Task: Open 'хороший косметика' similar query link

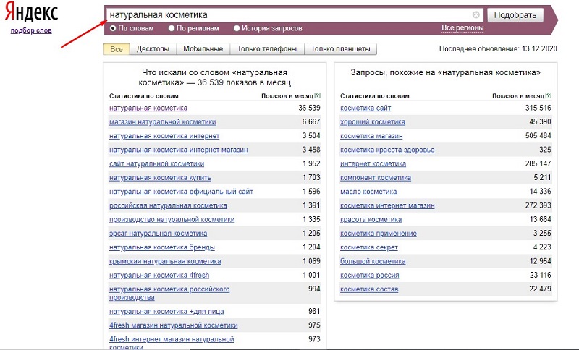Action: click(373, 122)
